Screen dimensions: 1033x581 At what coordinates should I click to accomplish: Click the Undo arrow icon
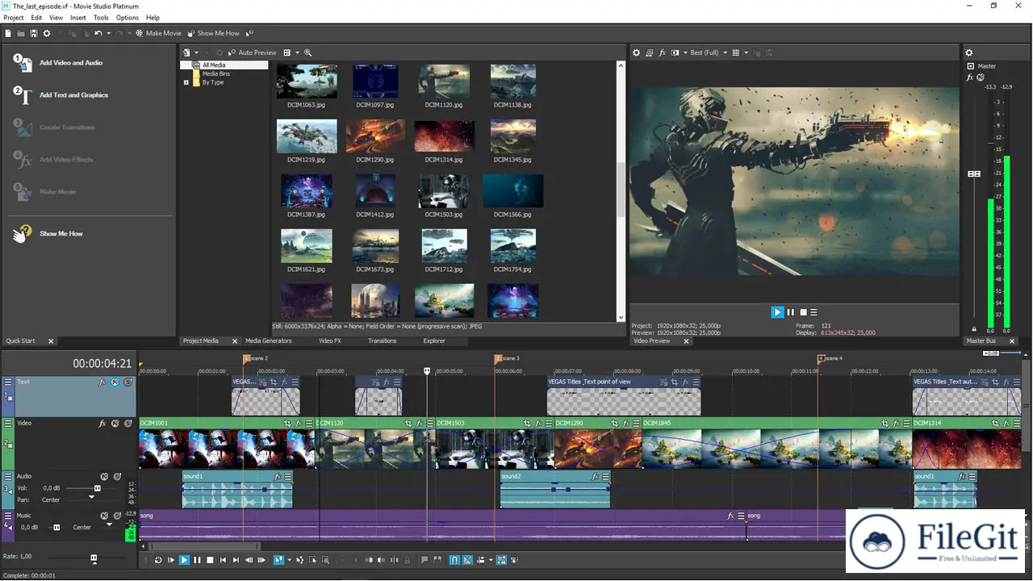[x=98, y=33]
